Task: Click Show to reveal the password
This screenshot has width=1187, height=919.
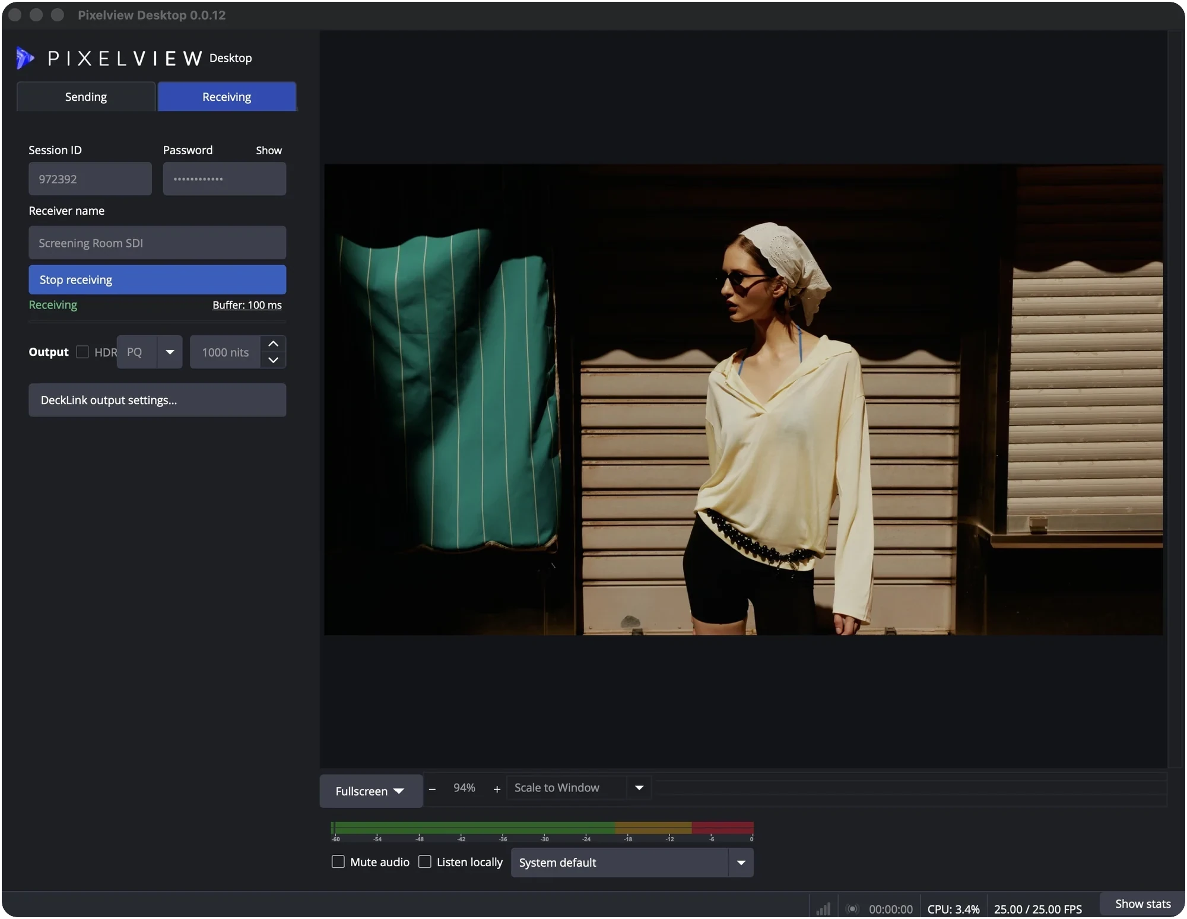Action: [269, 151]
